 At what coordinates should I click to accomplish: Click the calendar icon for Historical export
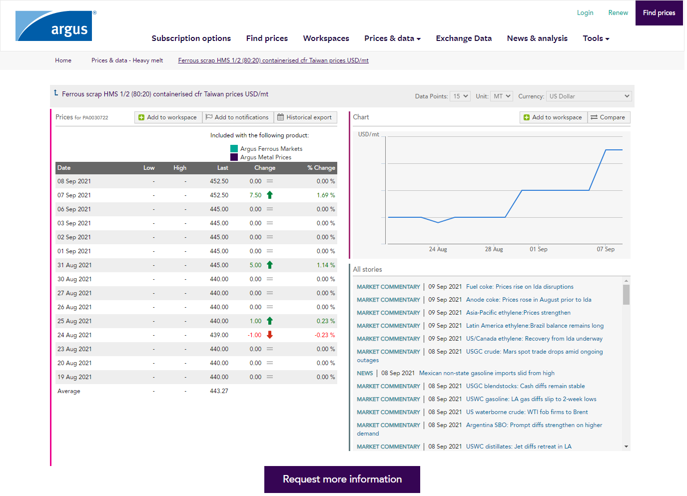coord(281,117)
